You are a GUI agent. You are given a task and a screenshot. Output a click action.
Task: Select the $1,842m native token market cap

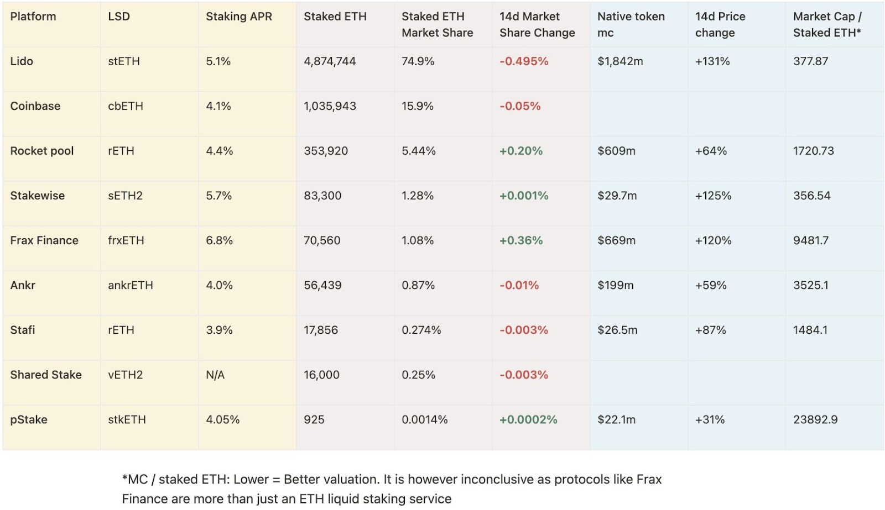pos(620,61)
